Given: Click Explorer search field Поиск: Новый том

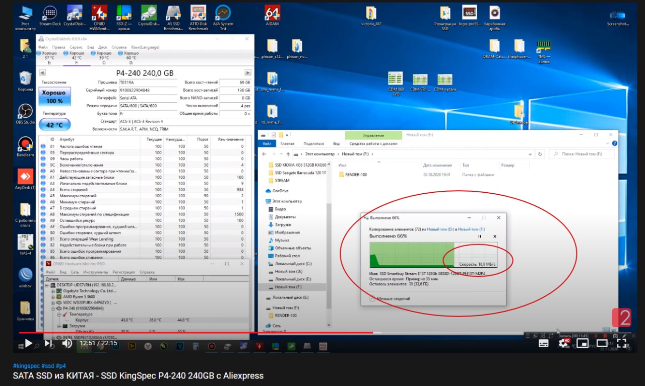Looking at the screenshot, I should (583, 154).
